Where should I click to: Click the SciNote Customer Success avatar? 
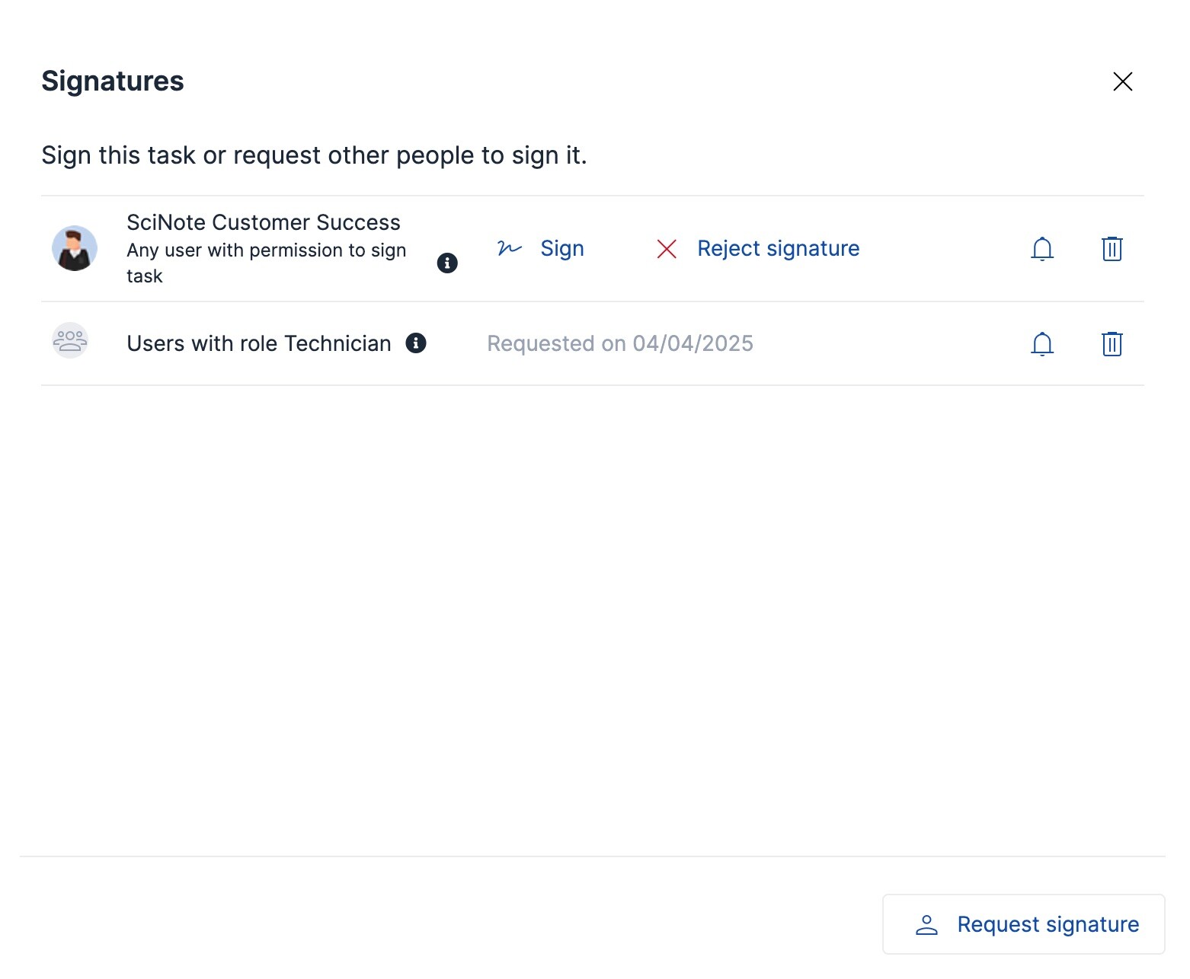[74, 248]
